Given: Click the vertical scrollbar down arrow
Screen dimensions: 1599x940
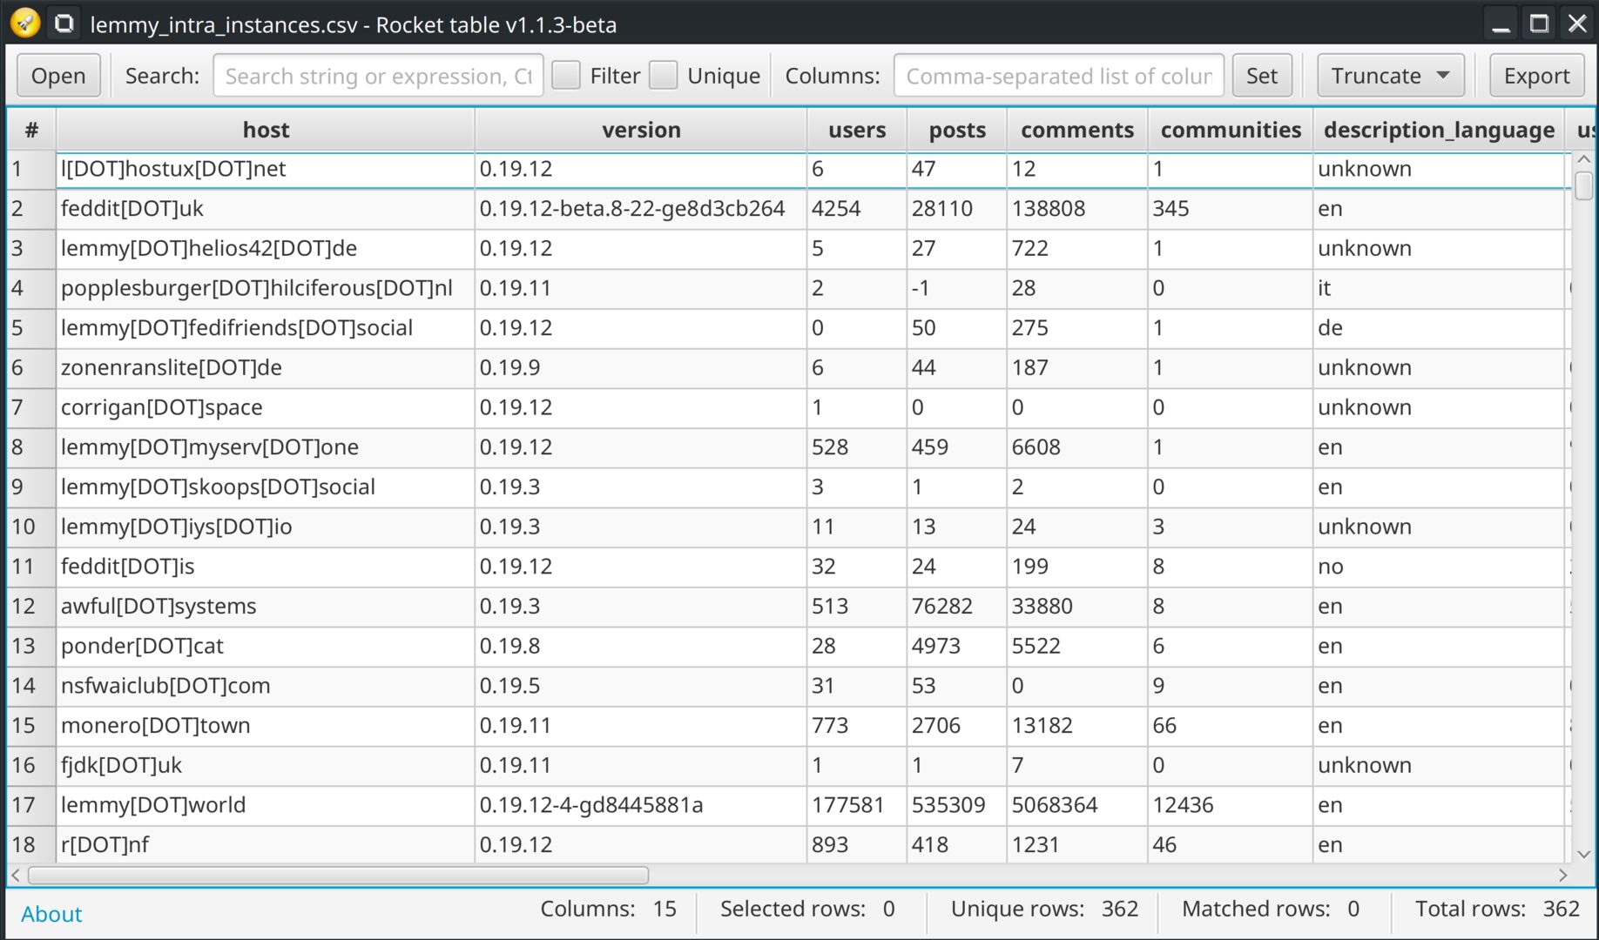Looking at the screenshot, I should [x=1584, y=854].
